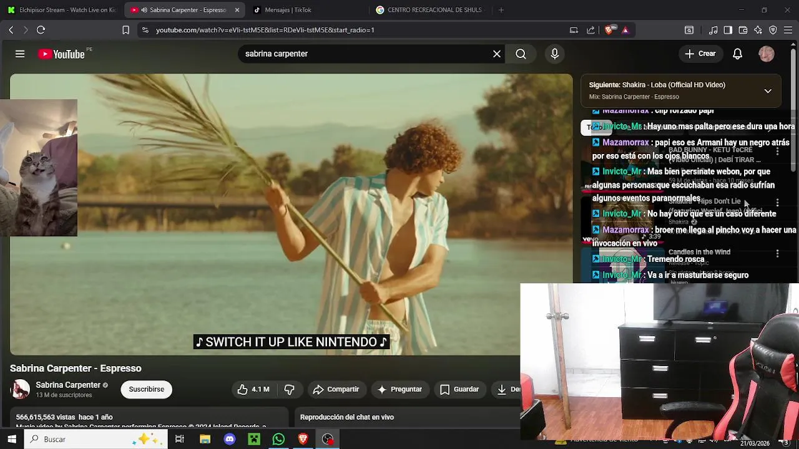
Task: Expand the Mix playlist panel chevron
Action: [768, 91]
